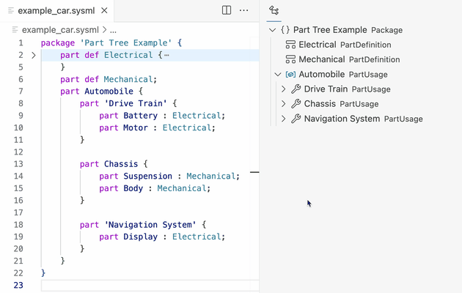Screen dimensions: 462x293
Task: Unfold the collapsed Electrical definition on line 2
Action: pos(34,55)
